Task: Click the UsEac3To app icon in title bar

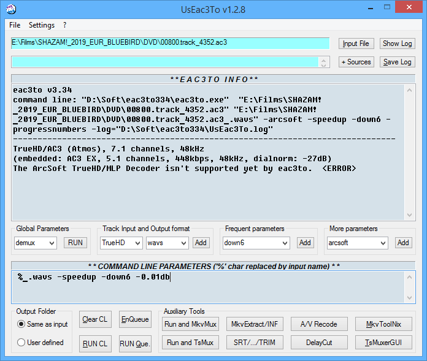Action: 11,9
